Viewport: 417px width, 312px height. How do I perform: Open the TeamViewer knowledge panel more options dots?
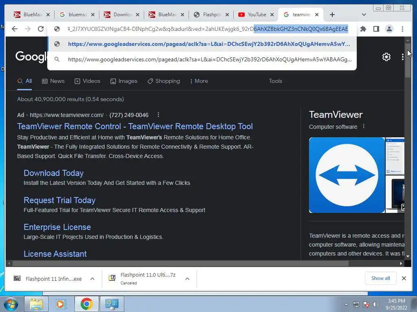coord(364,126)
